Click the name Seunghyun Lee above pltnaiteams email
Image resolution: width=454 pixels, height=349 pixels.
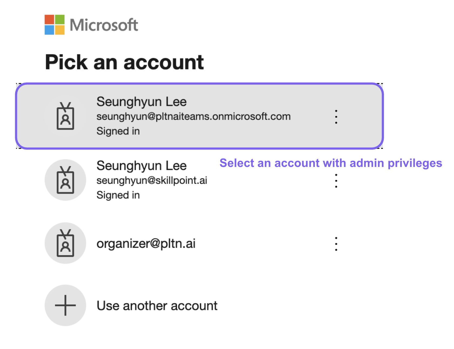point(142,102)
